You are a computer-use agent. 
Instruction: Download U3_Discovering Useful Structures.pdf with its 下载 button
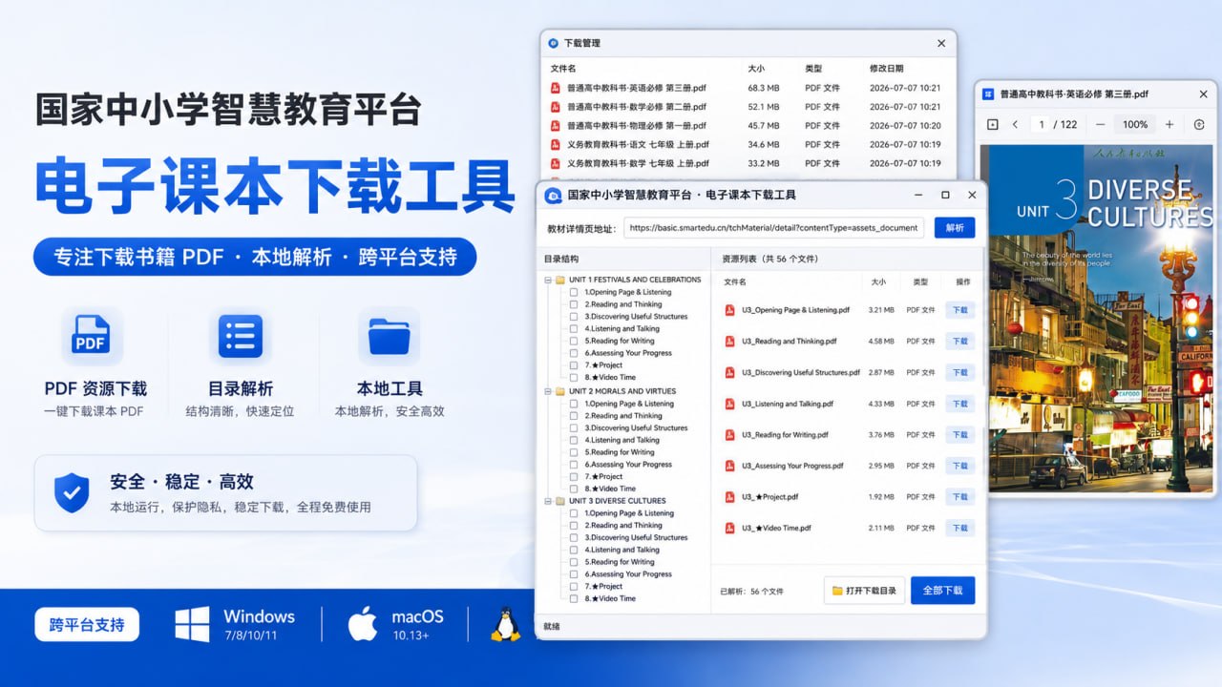pyautogui.click(x=960, y=372)
